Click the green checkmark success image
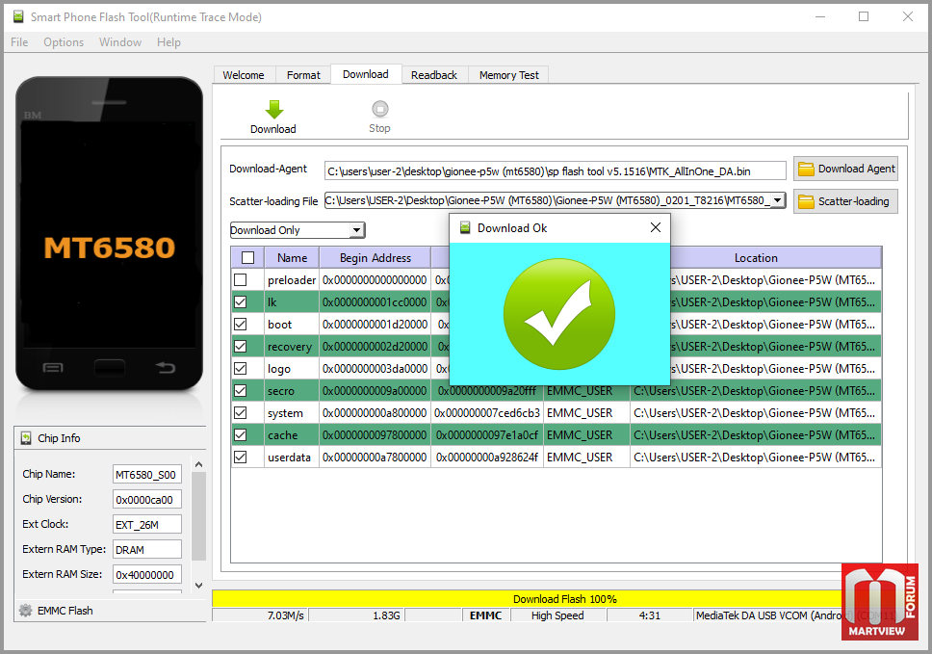932x654 pixels. 559,314
